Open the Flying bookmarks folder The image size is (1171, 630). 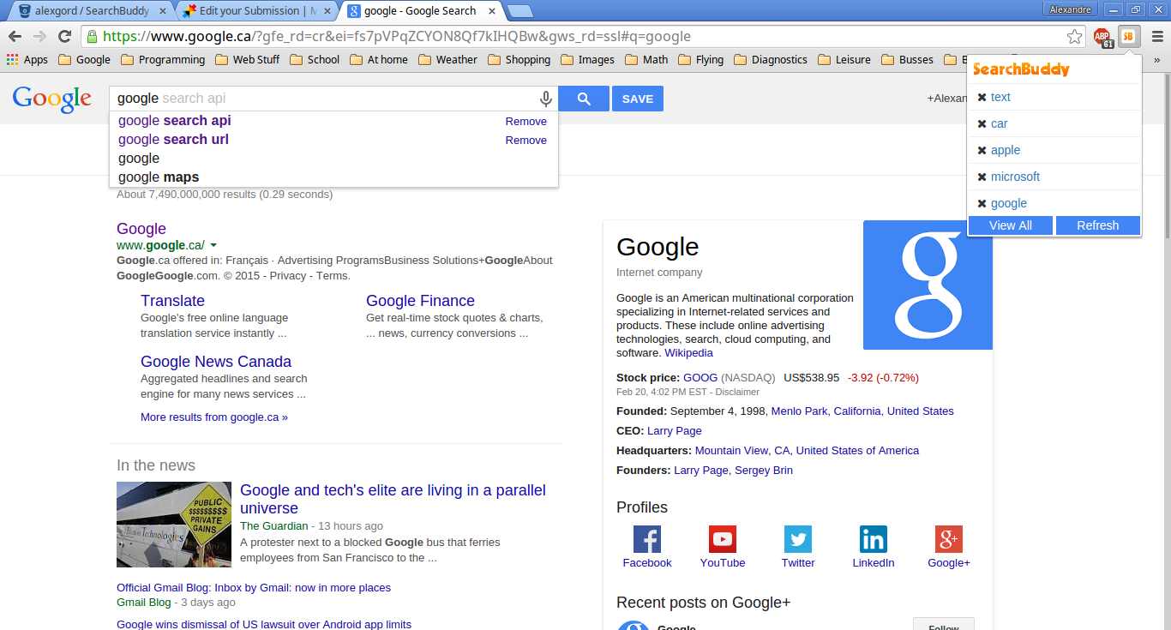point(700,59)
